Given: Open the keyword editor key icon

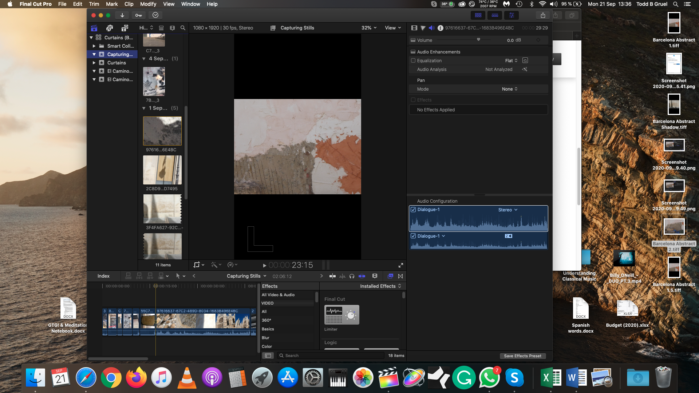Looking at the screenshot, I should click(139, 15).
